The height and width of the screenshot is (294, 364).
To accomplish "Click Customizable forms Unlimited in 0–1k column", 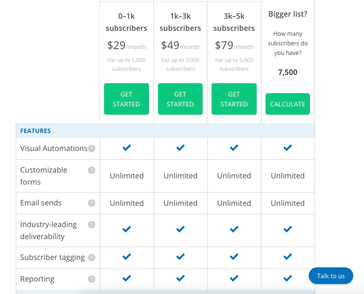I will [126, 176].
